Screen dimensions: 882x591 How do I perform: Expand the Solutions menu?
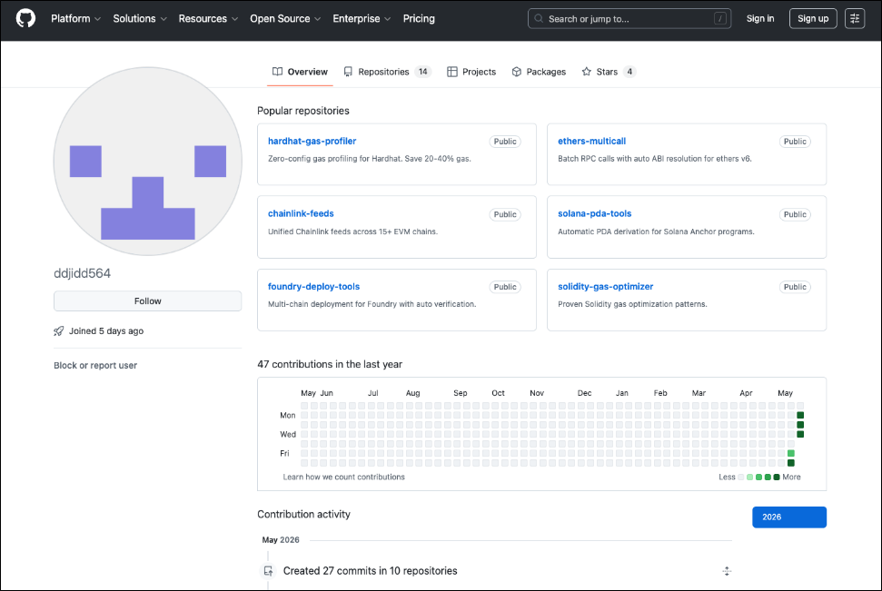(140, 18)
